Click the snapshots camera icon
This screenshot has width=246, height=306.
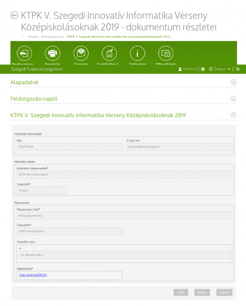[166, 53]
